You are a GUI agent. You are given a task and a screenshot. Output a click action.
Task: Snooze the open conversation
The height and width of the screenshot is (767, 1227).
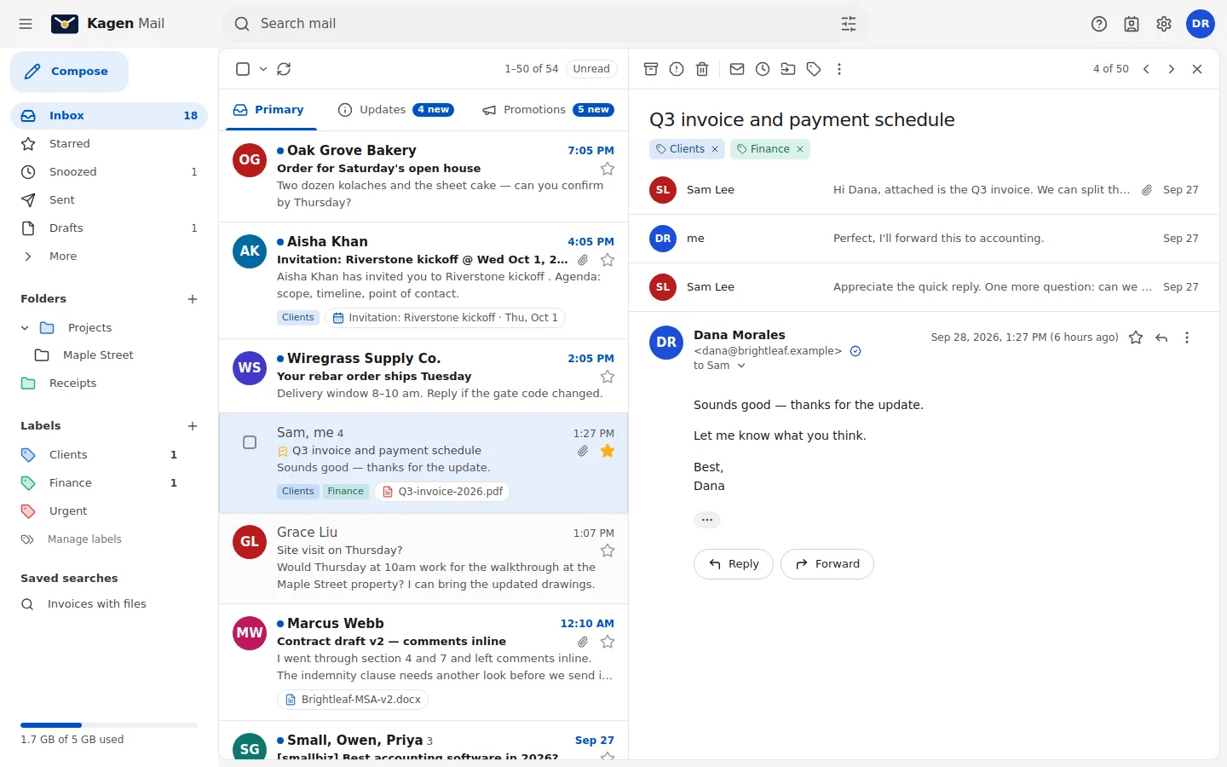763,69
